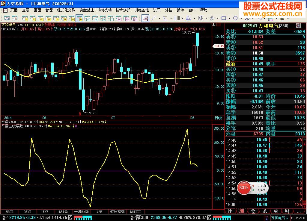Image resolution: width=307 pixels, height=221 pixels.
Task: Open the 技术分析 menu
Action: point(123,10)
